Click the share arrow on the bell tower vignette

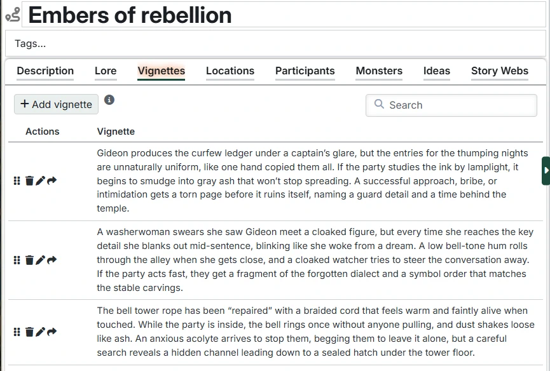[52, 332]
